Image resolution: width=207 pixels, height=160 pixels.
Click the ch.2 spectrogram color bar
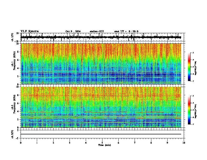[x=189, y=110]
